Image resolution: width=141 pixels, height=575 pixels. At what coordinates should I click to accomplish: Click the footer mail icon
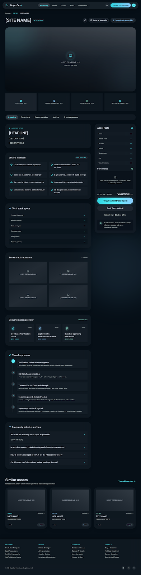(x=123, y=568)
